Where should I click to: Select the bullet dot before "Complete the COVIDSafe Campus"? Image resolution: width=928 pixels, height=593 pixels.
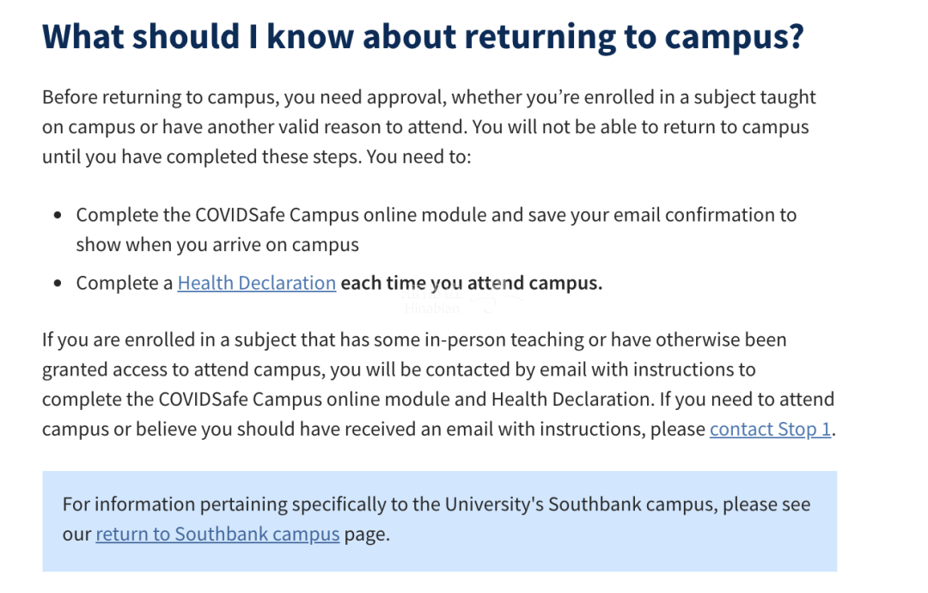pos(58,215)
